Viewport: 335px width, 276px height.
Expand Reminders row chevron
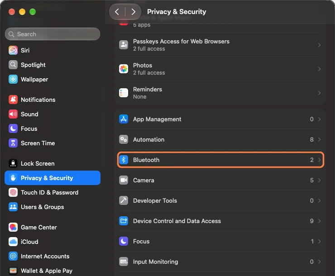click(x=319, y=93)
